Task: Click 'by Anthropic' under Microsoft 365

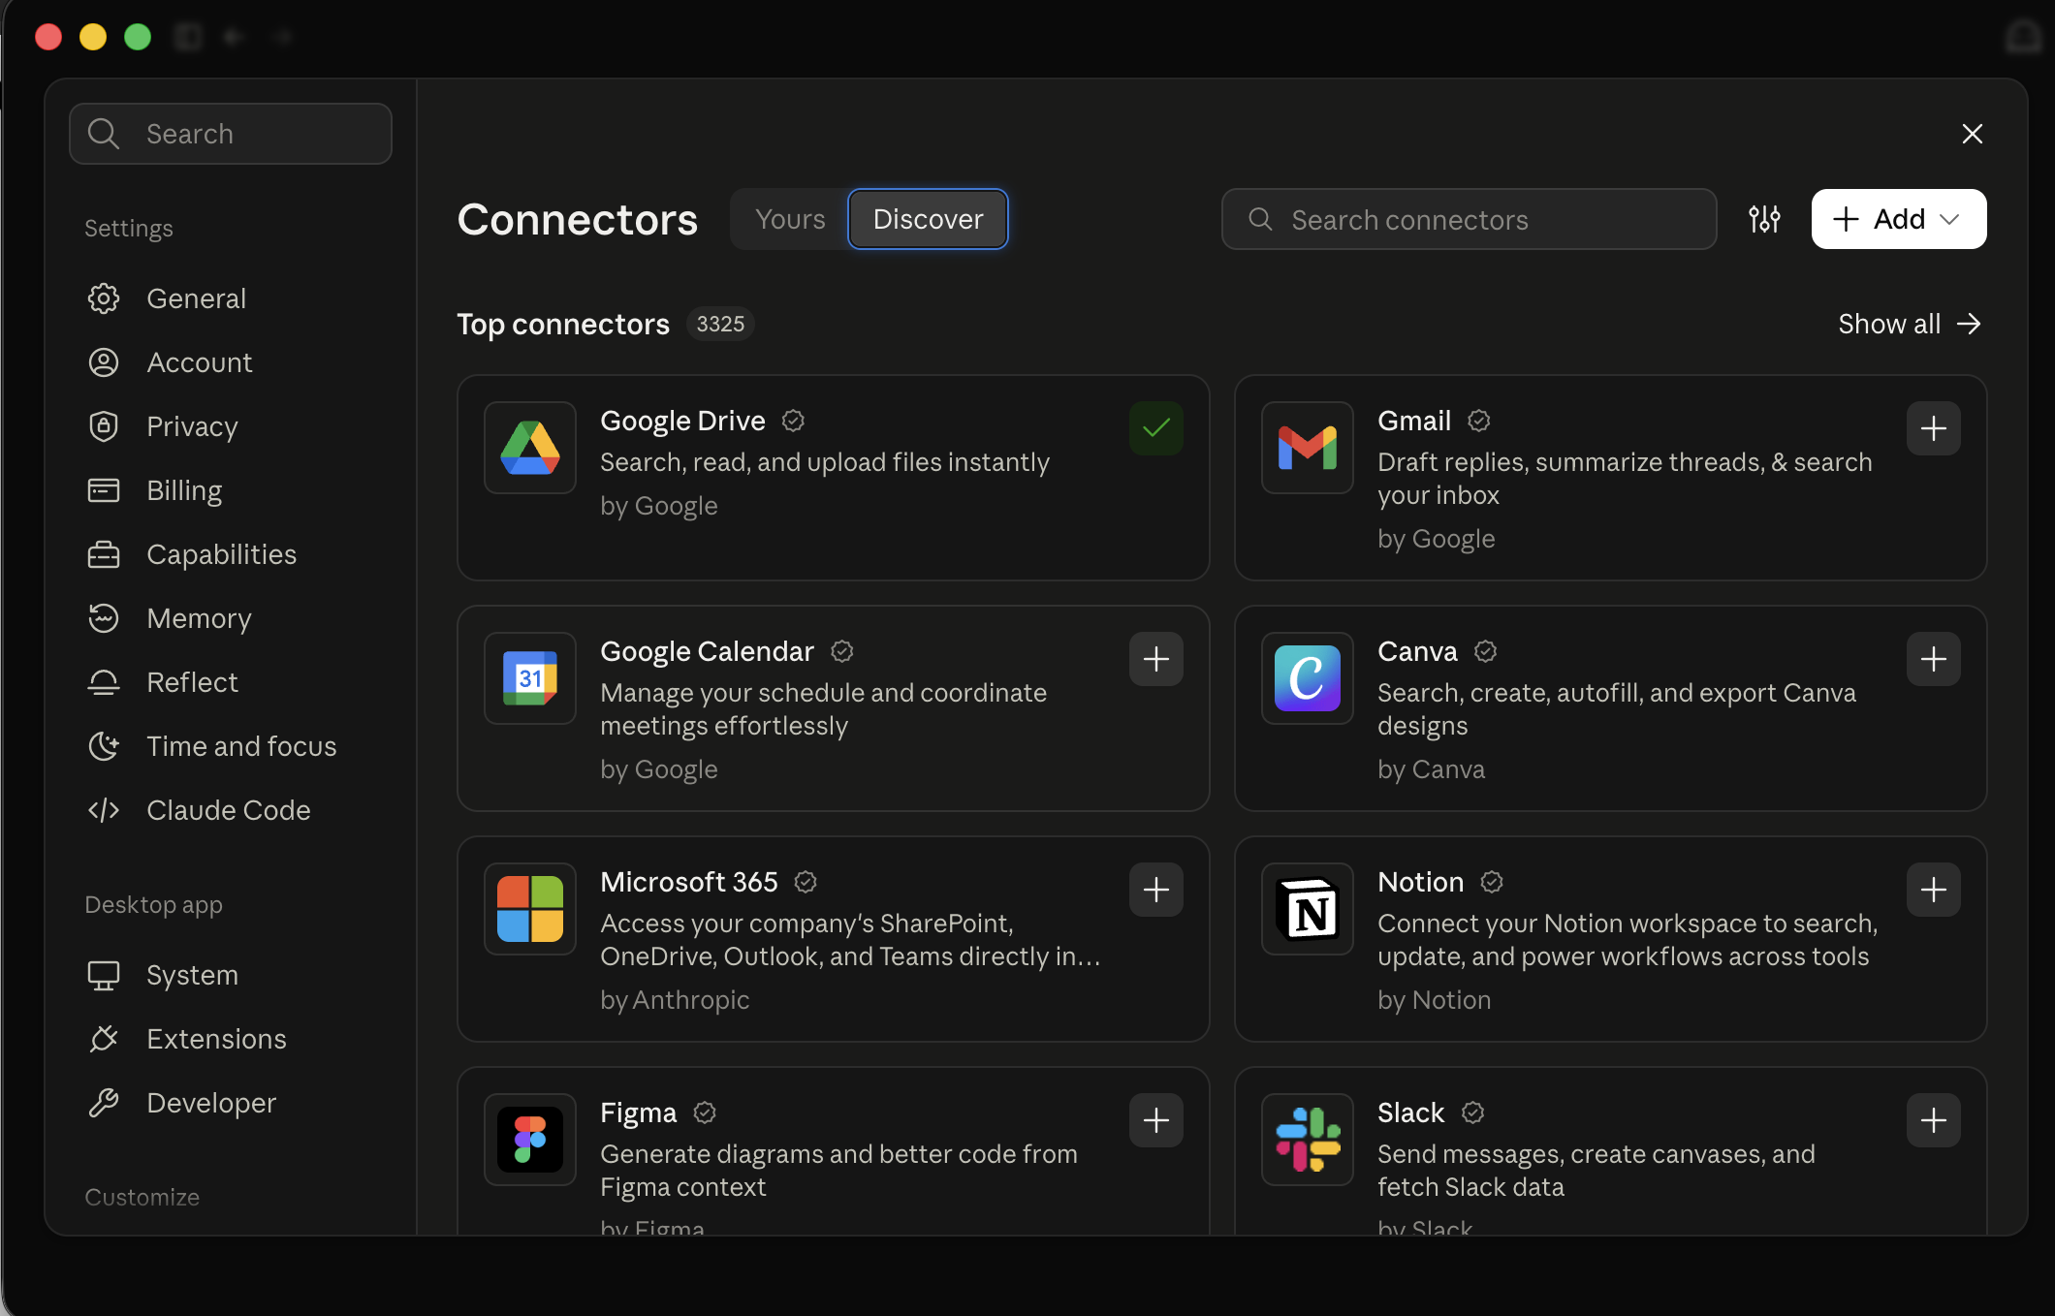Action: click(x=675, y=1000)
